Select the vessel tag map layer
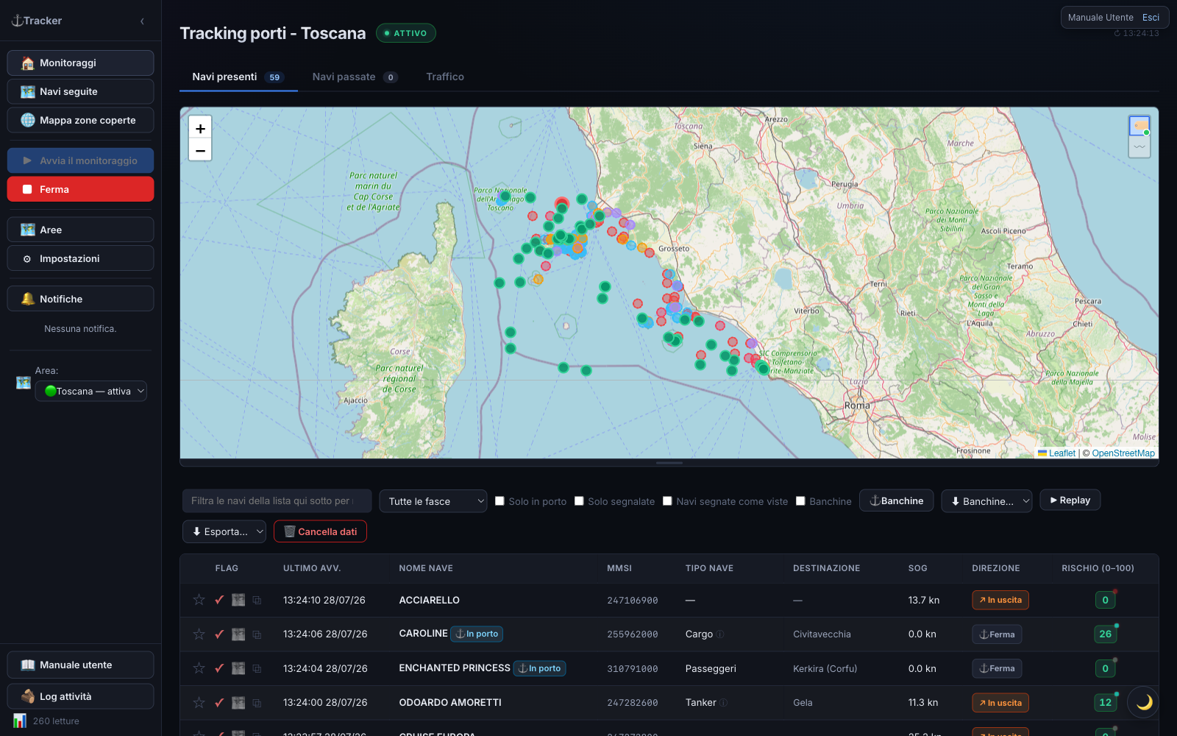 tap(1139, 126)
